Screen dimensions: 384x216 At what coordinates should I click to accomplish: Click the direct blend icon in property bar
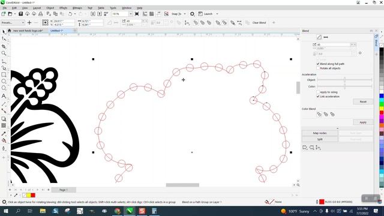[x=196, y=23]
